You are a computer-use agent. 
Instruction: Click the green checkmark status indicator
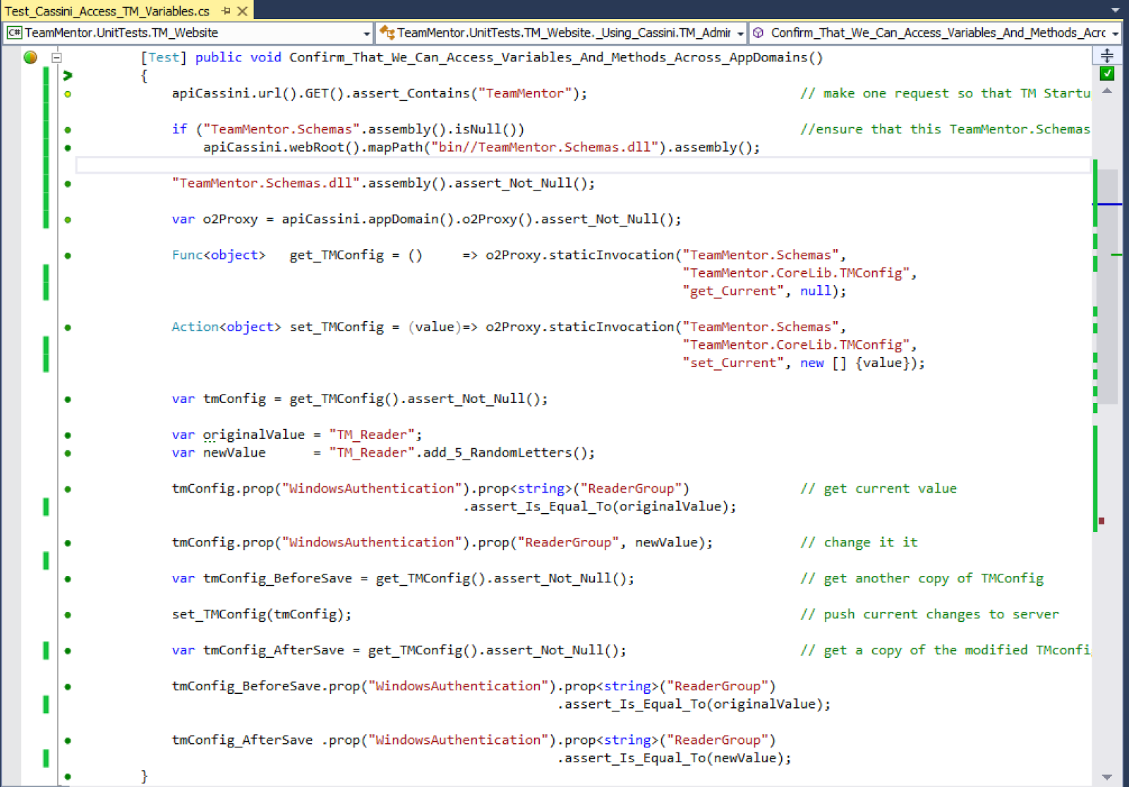[1106, 73]
